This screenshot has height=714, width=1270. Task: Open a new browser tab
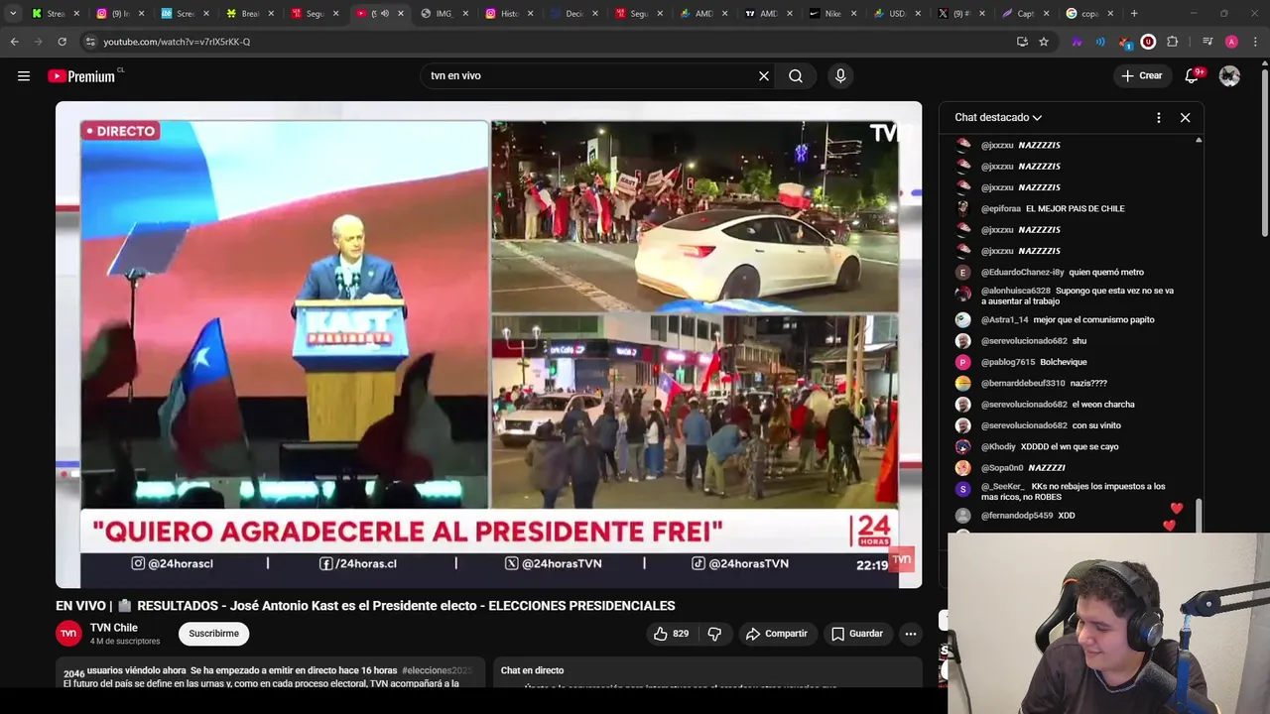[1134, 14]
